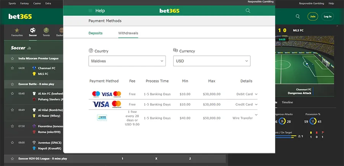
Task: Click the stats bars icon next to Soccer
Action: coord(29,48)
